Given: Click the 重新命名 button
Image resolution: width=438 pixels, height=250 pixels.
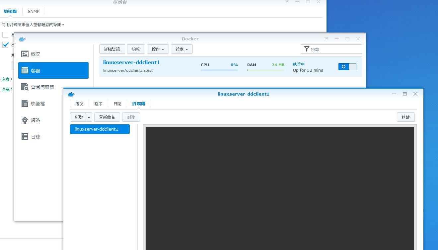Looking at the screenshot, I should [x=107, y=117].
